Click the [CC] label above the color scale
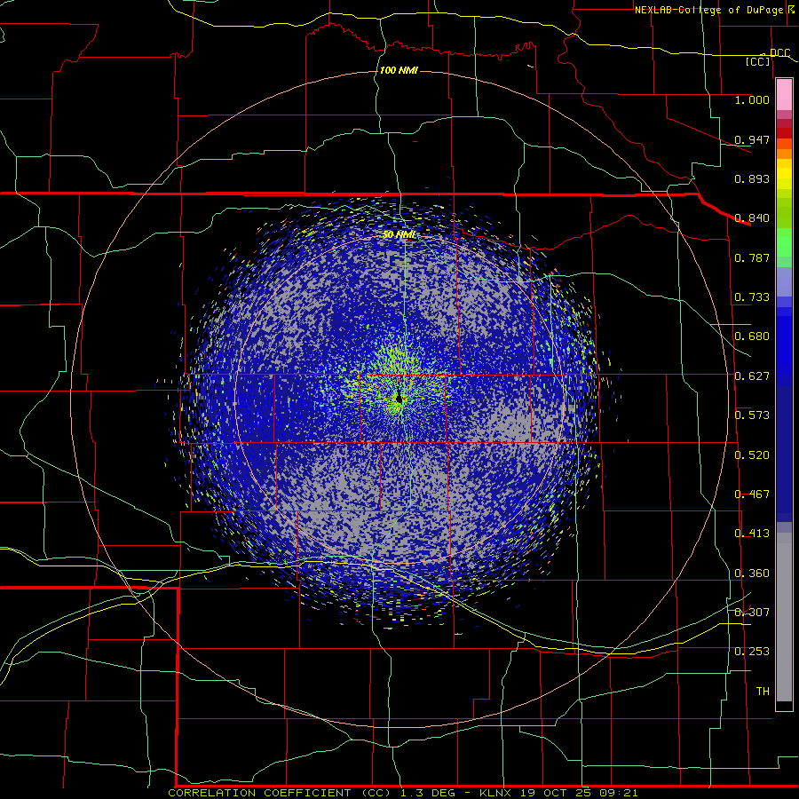799x799 pixels. [x=758, y=61]
